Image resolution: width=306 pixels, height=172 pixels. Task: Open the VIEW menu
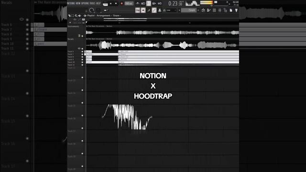(77, 3)
